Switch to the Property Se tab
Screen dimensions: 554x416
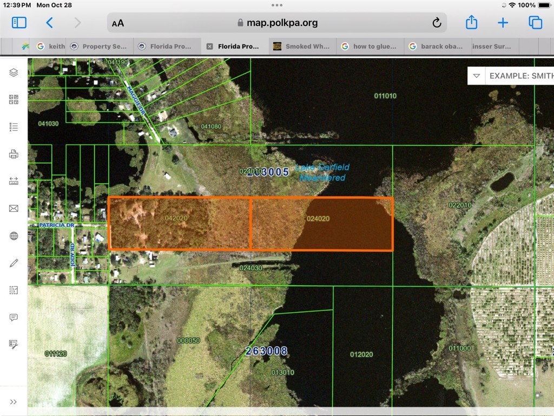point(100,46)
